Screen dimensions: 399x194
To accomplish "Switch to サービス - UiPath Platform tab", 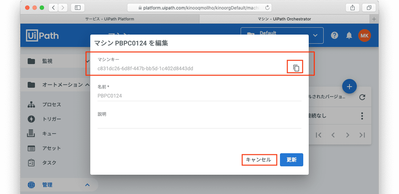I will 110,19.
